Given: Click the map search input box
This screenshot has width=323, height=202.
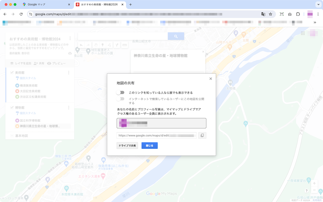Looking at the screenshot, I should (123, 36).
